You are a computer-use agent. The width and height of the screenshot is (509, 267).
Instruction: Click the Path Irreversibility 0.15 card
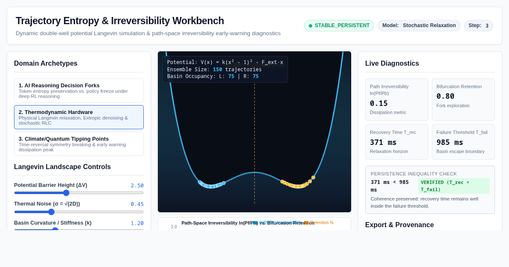point(397,100)
